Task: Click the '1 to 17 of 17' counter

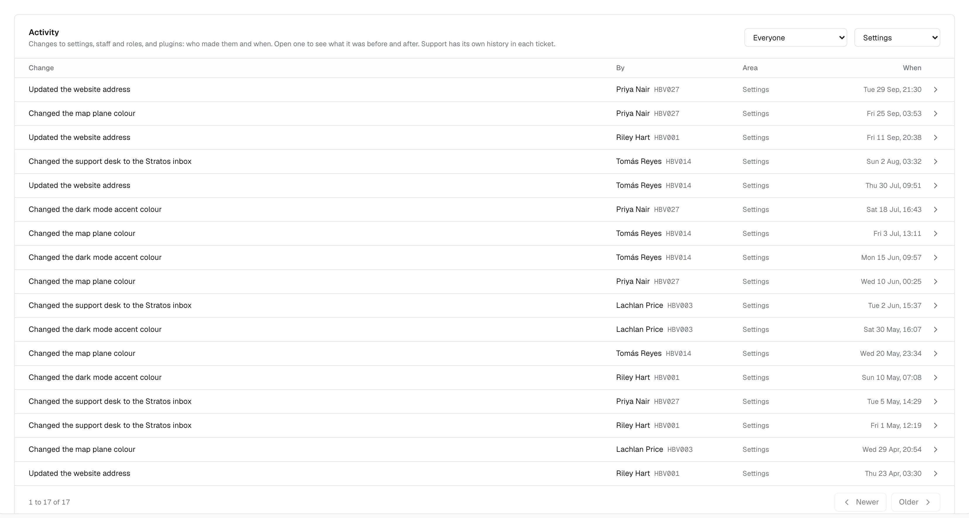Action: pos(49,502)
